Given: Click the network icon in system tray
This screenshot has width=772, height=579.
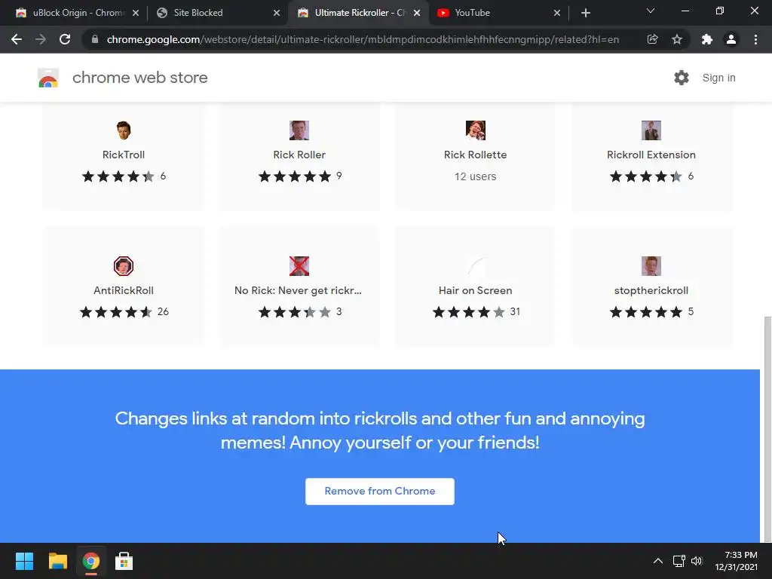Looking at the screenshot, I should [x=679, y=561].
